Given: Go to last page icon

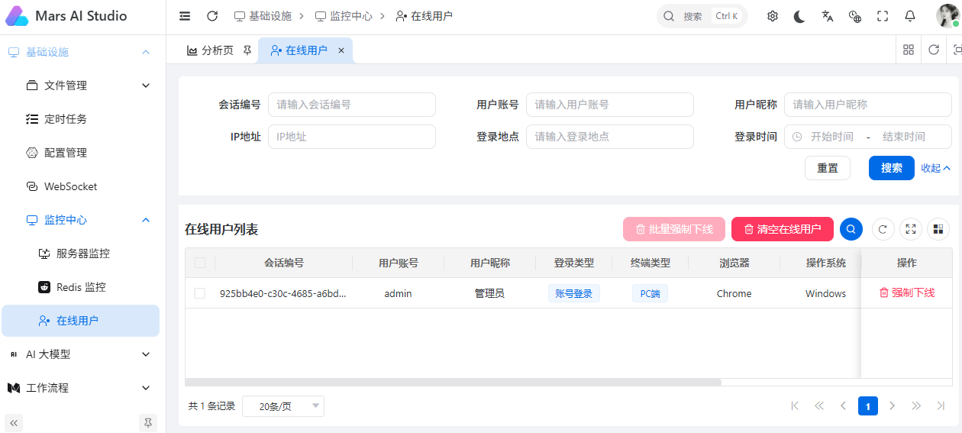Looking at the screenshot, I should pos(941,406).
